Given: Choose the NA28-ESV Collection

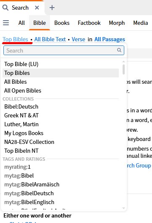Looking at the screenshot, I should 60,142.
